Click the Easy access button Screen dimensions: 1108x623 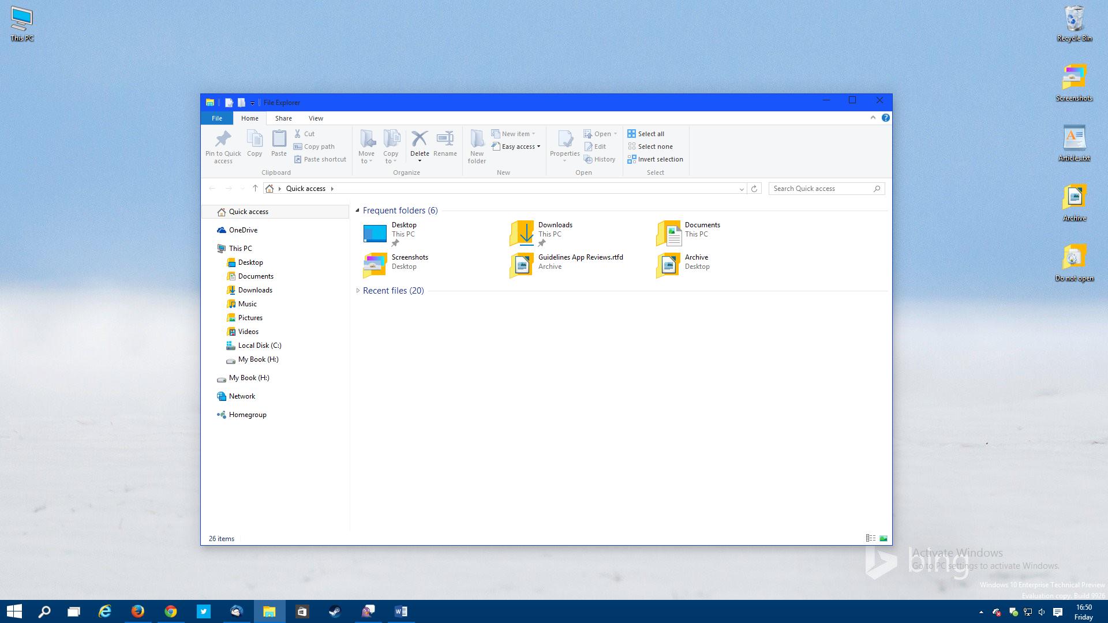pyautogui.click(x=516, y=147)
